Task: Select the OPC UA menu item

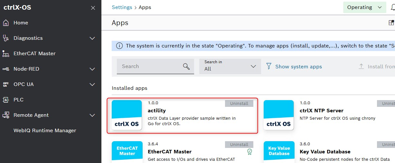Action: 24,84
